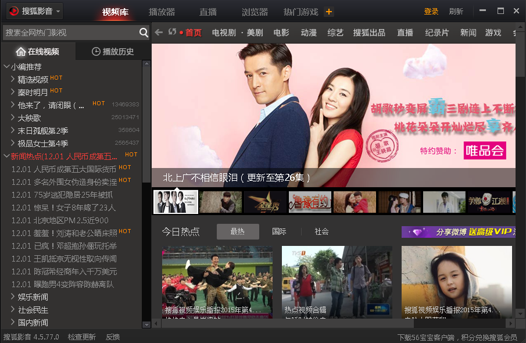Switch to the 播放器 tab
526x343 pixels.
click(x=162, y=12)
